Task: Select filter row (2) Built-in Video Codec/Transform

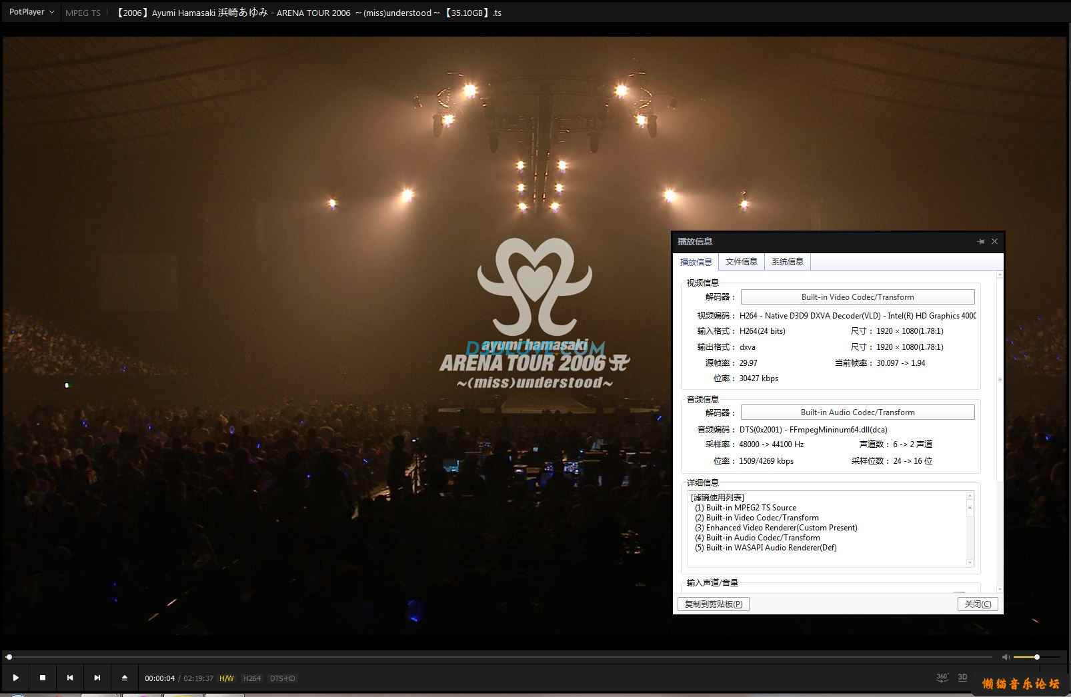Action: coord(757,518)
